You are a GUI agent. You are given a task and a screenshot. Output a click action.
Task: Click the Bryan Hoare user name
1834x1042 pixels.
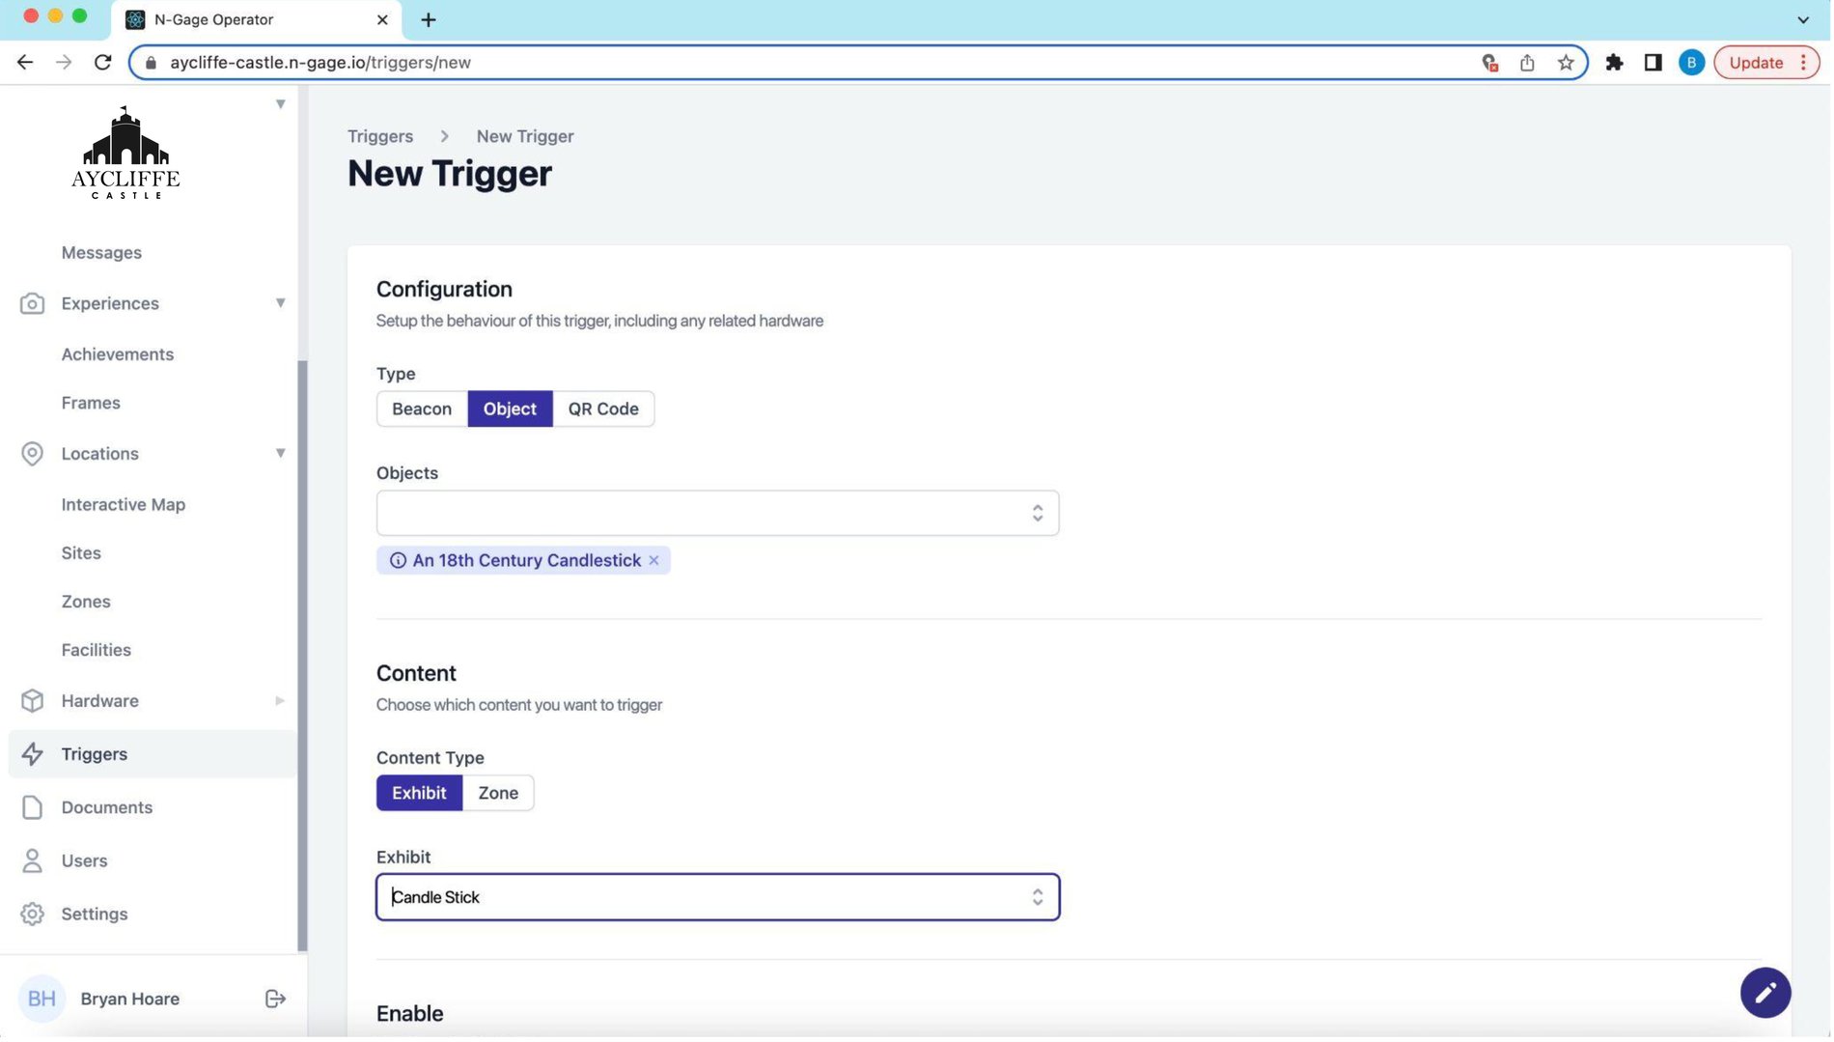pyautogui.click(x=130, y=1000)
